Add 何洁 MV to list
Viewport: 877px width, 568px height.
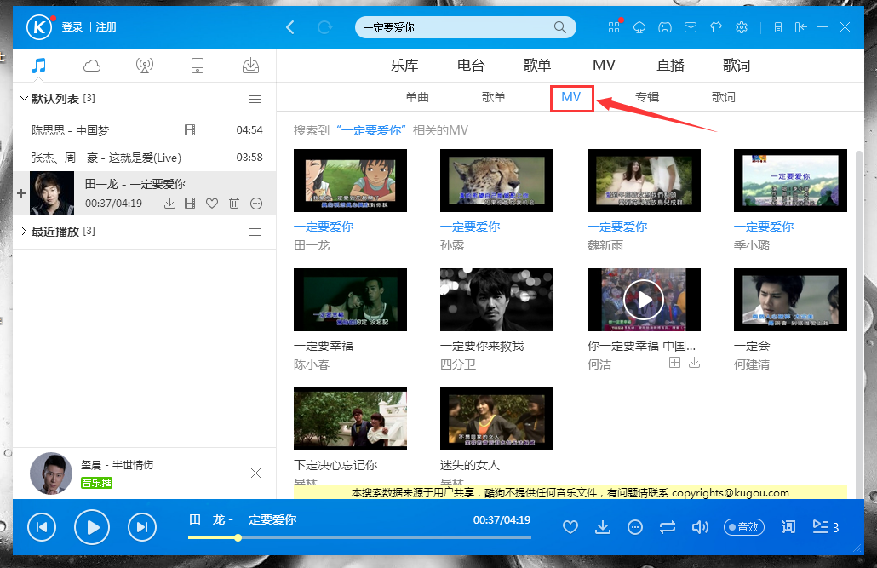point(675,363)
